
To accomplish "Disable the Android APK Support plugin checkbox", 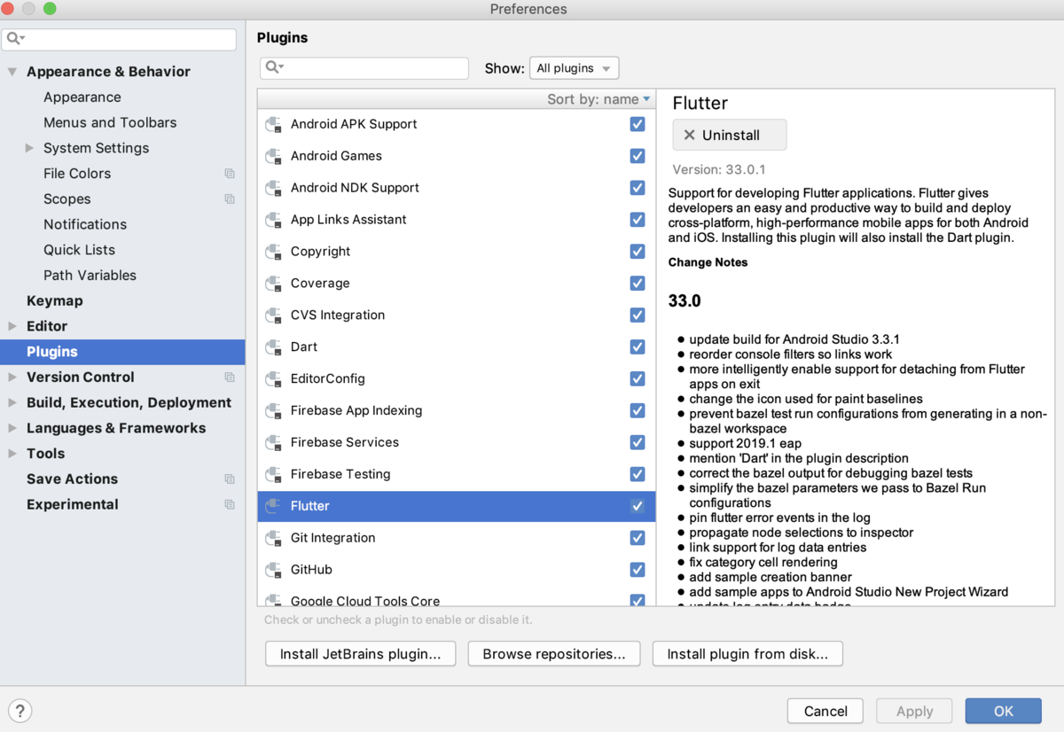I will click(637, 124).
